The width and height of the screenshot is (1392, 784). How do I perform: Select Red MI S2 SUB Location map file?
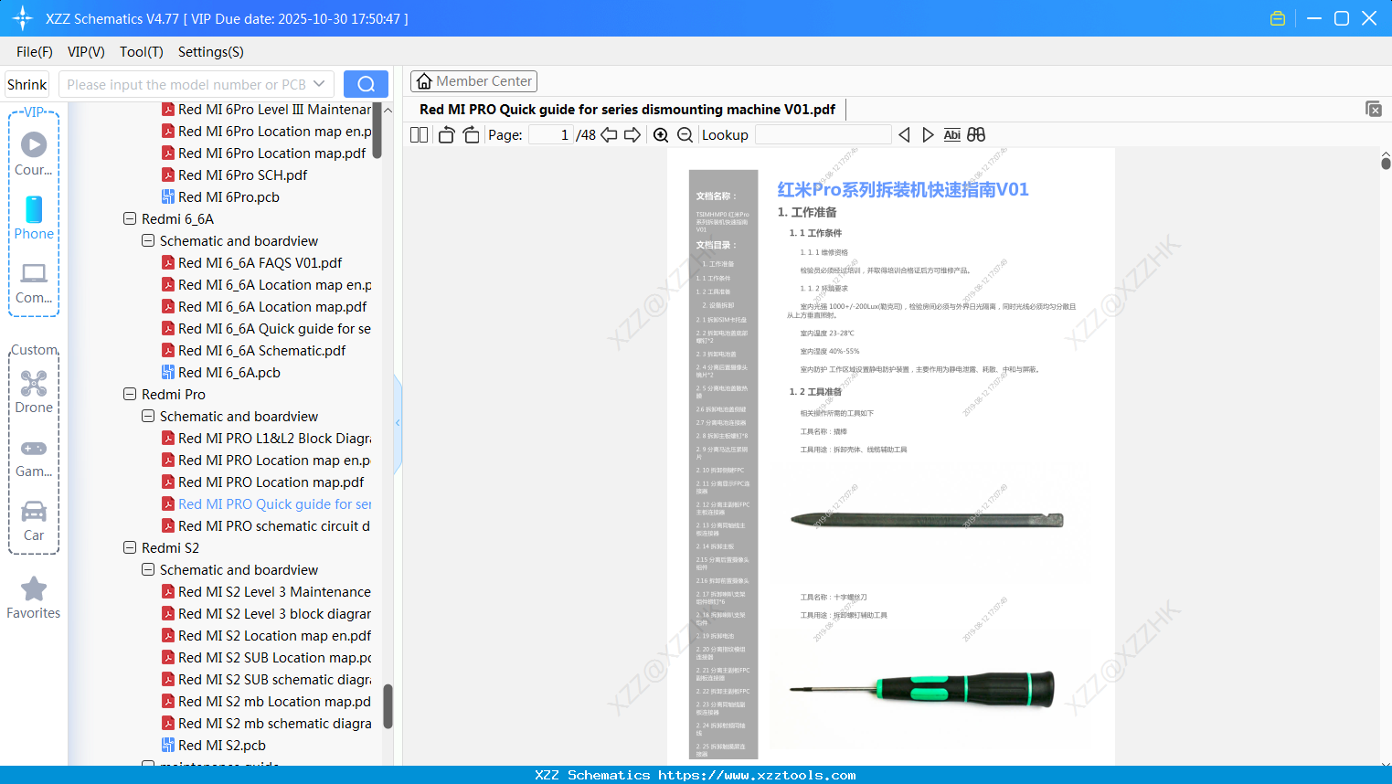pos(274,658)
